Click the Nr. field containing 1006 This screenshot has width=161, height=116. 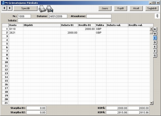(x=24, y=16)
